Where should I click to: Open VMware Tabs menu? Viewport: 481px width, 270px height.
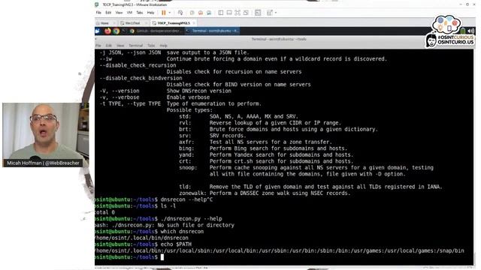140,13
